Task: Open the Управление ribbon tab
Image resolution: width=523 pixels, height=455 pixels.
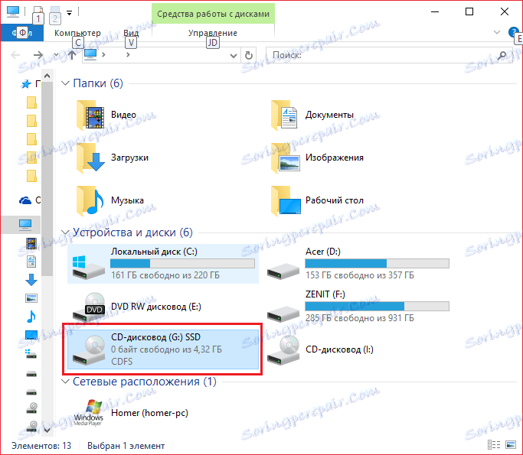Action: pos(212,33)
